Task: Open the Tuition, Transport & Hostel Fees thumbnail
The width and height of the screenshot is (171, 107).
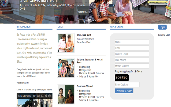Action: tap(66, 68)
